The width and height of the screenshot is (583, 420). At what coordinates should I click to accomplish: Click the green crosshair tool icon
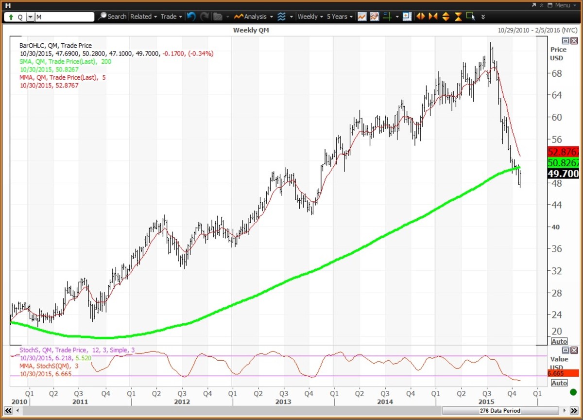[387, 17]
